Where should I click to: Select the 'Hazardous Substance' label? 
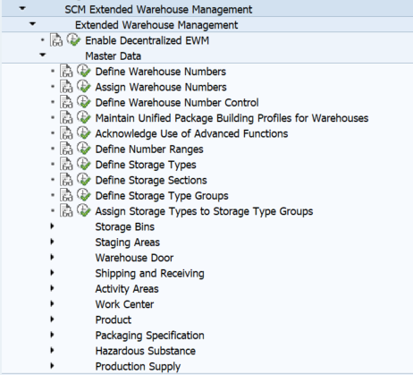(x=146, y=351)
